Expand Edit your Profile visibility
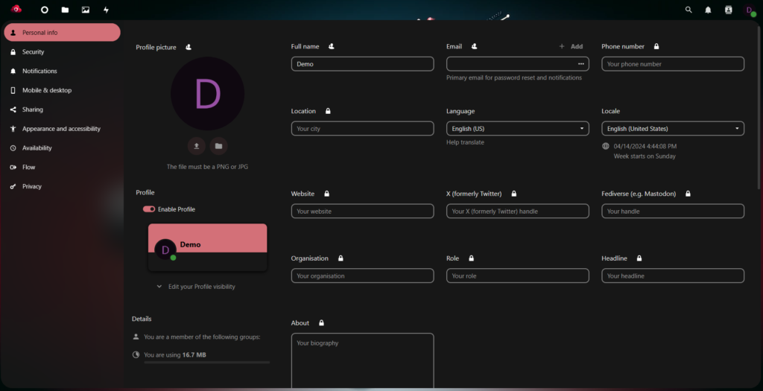763x391 pixels. (196, 287)
